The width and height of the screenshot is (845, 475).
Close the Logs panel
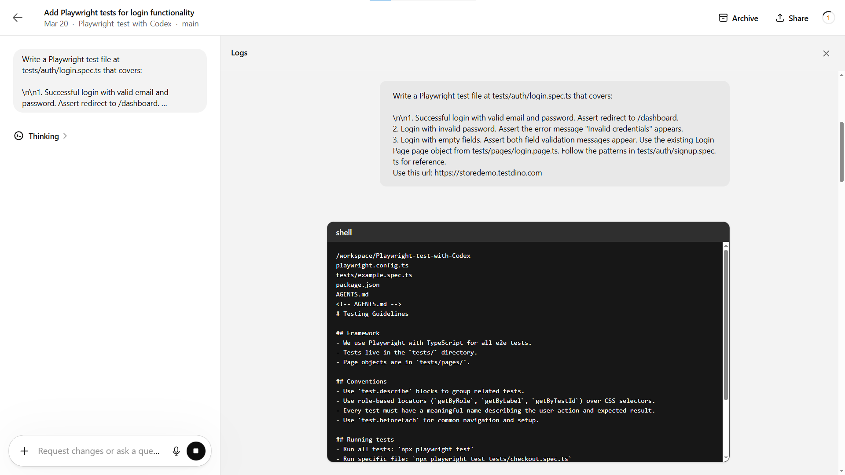826,53
